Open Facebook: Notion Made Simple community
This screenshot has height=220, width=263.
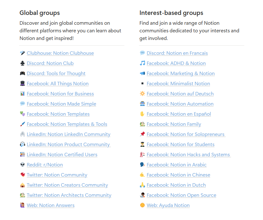(x=61, y=104)
